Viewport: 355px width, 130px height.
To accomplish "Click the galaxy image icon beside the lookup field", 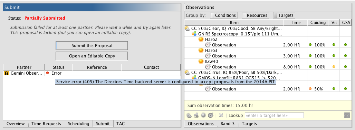I will tap(347, 115).
